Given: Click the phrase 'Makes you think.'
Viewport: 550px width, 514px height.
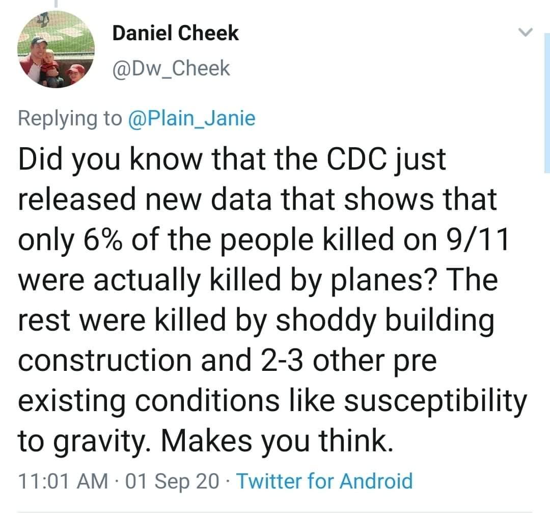Looking at the screenshot, I should pyautogui.click(x=277, y=441).
